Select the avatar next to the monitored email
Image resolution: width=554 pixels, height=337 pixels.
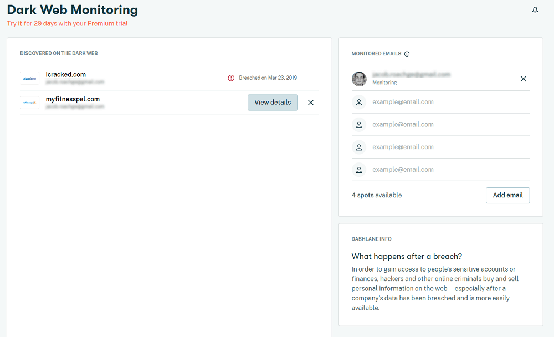(x=359, y=78)
